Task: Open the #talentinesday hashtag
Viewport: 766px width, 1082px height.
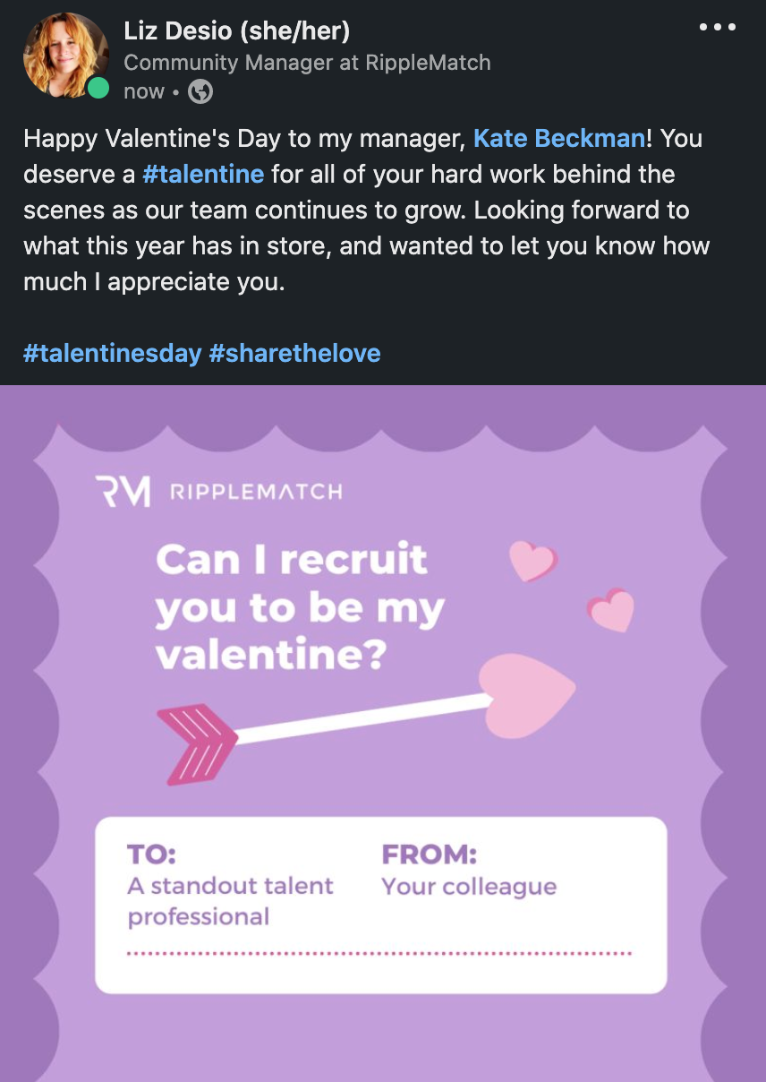Action: point(112,353)
